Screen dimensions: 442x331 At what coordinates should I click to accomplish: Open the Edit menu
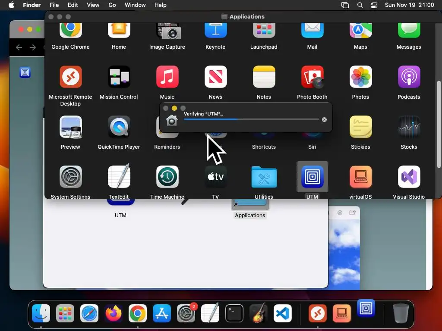73,5
